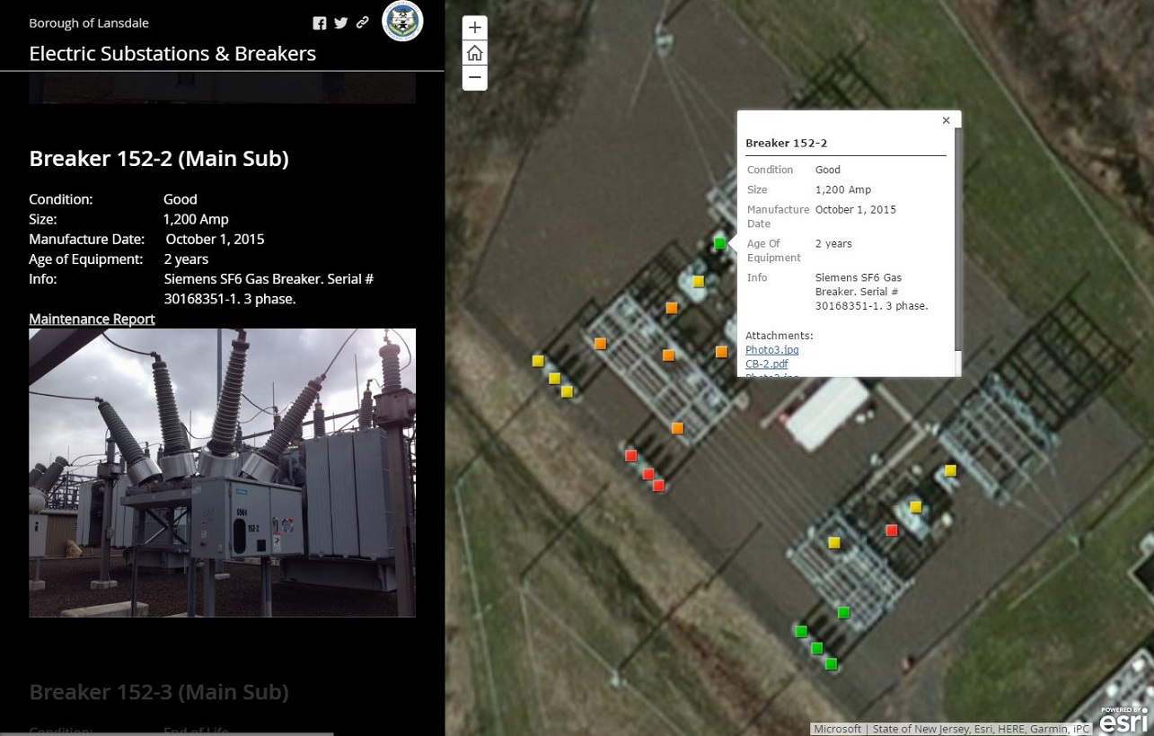The image size is (1154, 736).
Task: Select the green marker beside the popup pointer
Action: pyautogui.click(x=719, y=243)
